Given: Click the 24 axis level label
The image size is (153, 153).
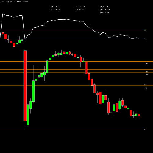Looking at the screenshot, I should tap(145, 129).
